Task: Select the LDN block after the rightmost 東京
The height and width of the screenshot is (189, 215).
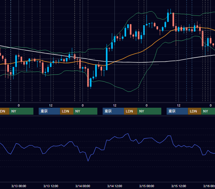Action: click(194, 111)
